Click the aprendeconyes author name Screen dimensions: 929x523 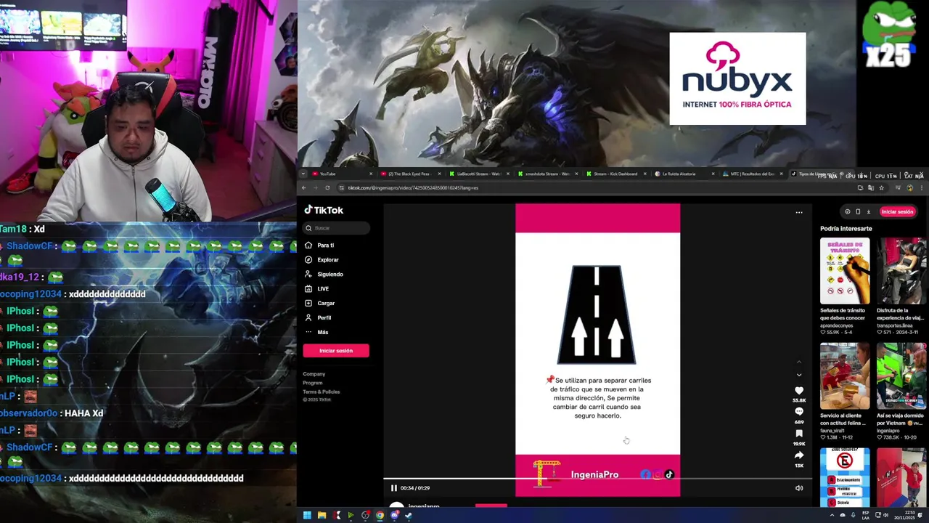click(837, 325)
